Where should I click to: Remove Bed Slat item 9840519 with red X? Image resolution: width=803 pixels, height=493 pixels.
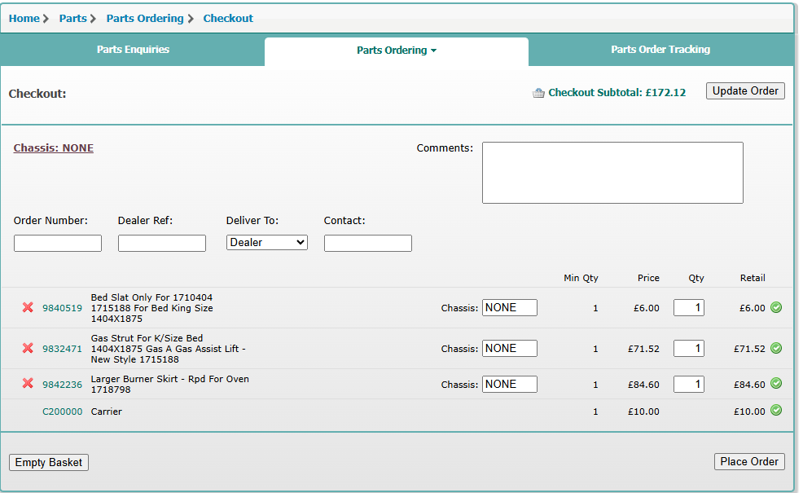click(x=28, y=308)
